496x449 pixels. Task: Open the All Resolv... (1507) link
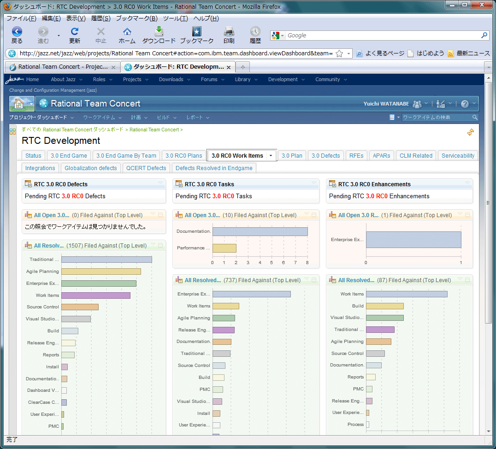point(49,246)
